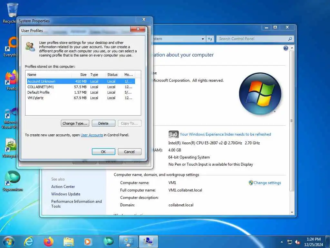
Task: Open the Microsoft Visual Studio desktop shortcut
Action: [9, 118]
